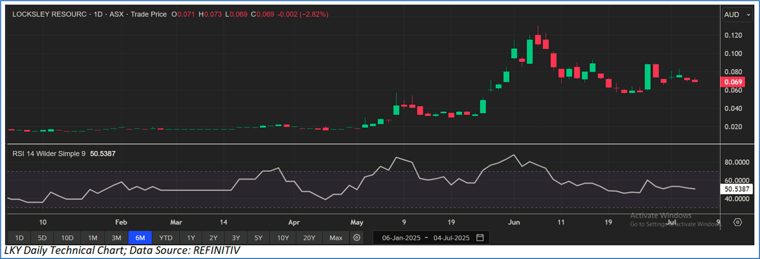Choose the 1M time range

click(92, 238)
